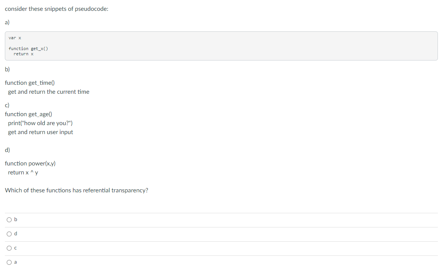442x273 pixels.
Task: Click the label text 'b' next to its radio
Action: pos(15,220)
